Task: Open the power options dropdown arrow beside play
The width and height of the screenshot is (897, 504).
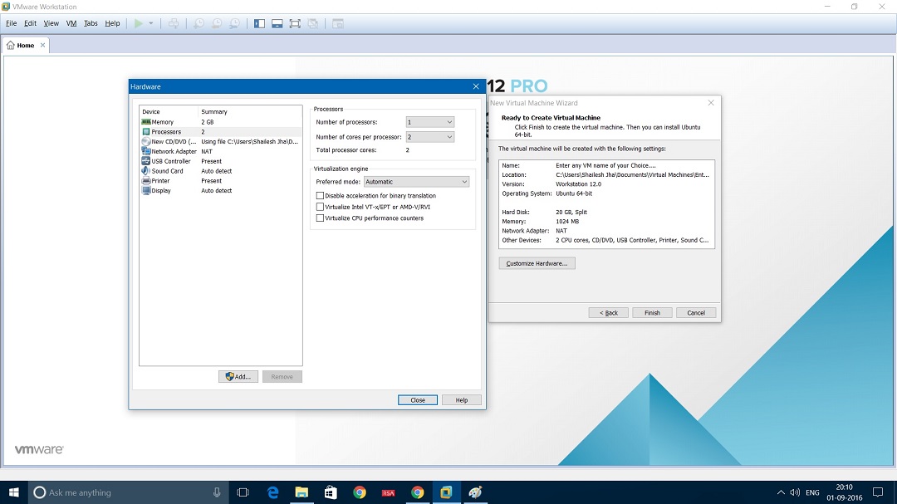Action: tap(151, 23)
